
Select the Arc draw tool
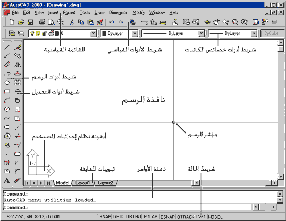tap(7, 100)
